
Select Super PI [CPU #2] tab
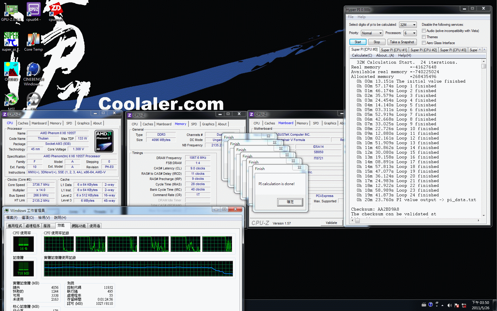423,50
